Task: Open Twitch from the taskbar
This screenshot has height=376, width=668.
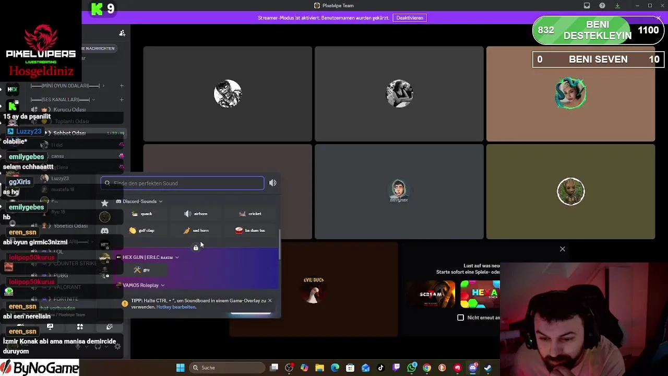Action: point(396,368)
